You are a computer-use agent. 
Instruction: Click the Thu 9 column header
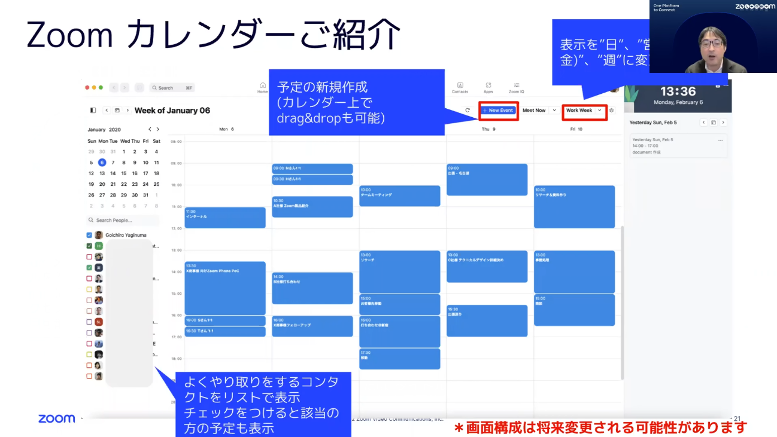point(489,129)
